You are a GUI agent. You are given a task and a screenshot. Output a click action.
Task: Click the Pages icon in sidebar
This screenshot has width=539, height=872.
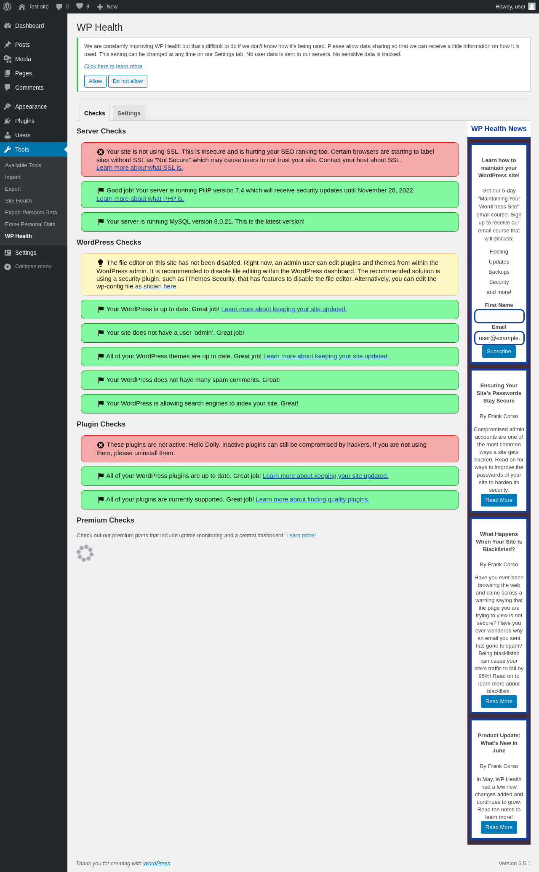[x=8, y=73]
